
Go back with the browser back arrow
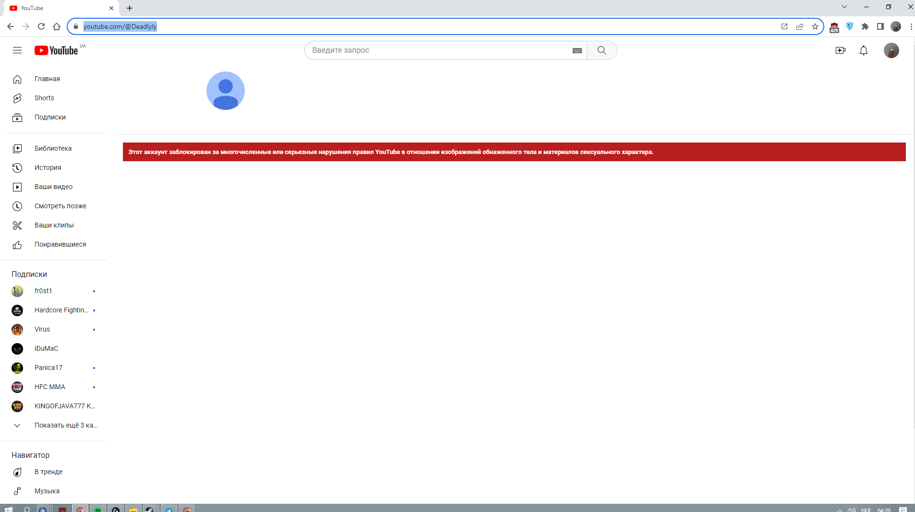[x=11, y=26]
